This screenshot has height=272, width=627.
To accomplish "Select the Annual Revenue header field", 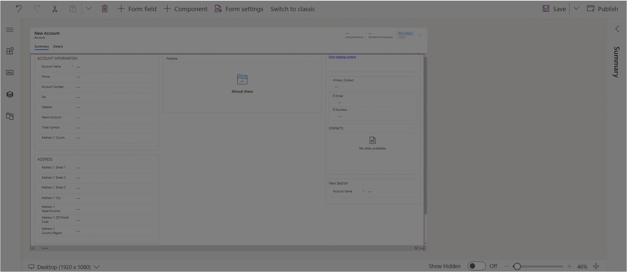I will coord(354,35).
